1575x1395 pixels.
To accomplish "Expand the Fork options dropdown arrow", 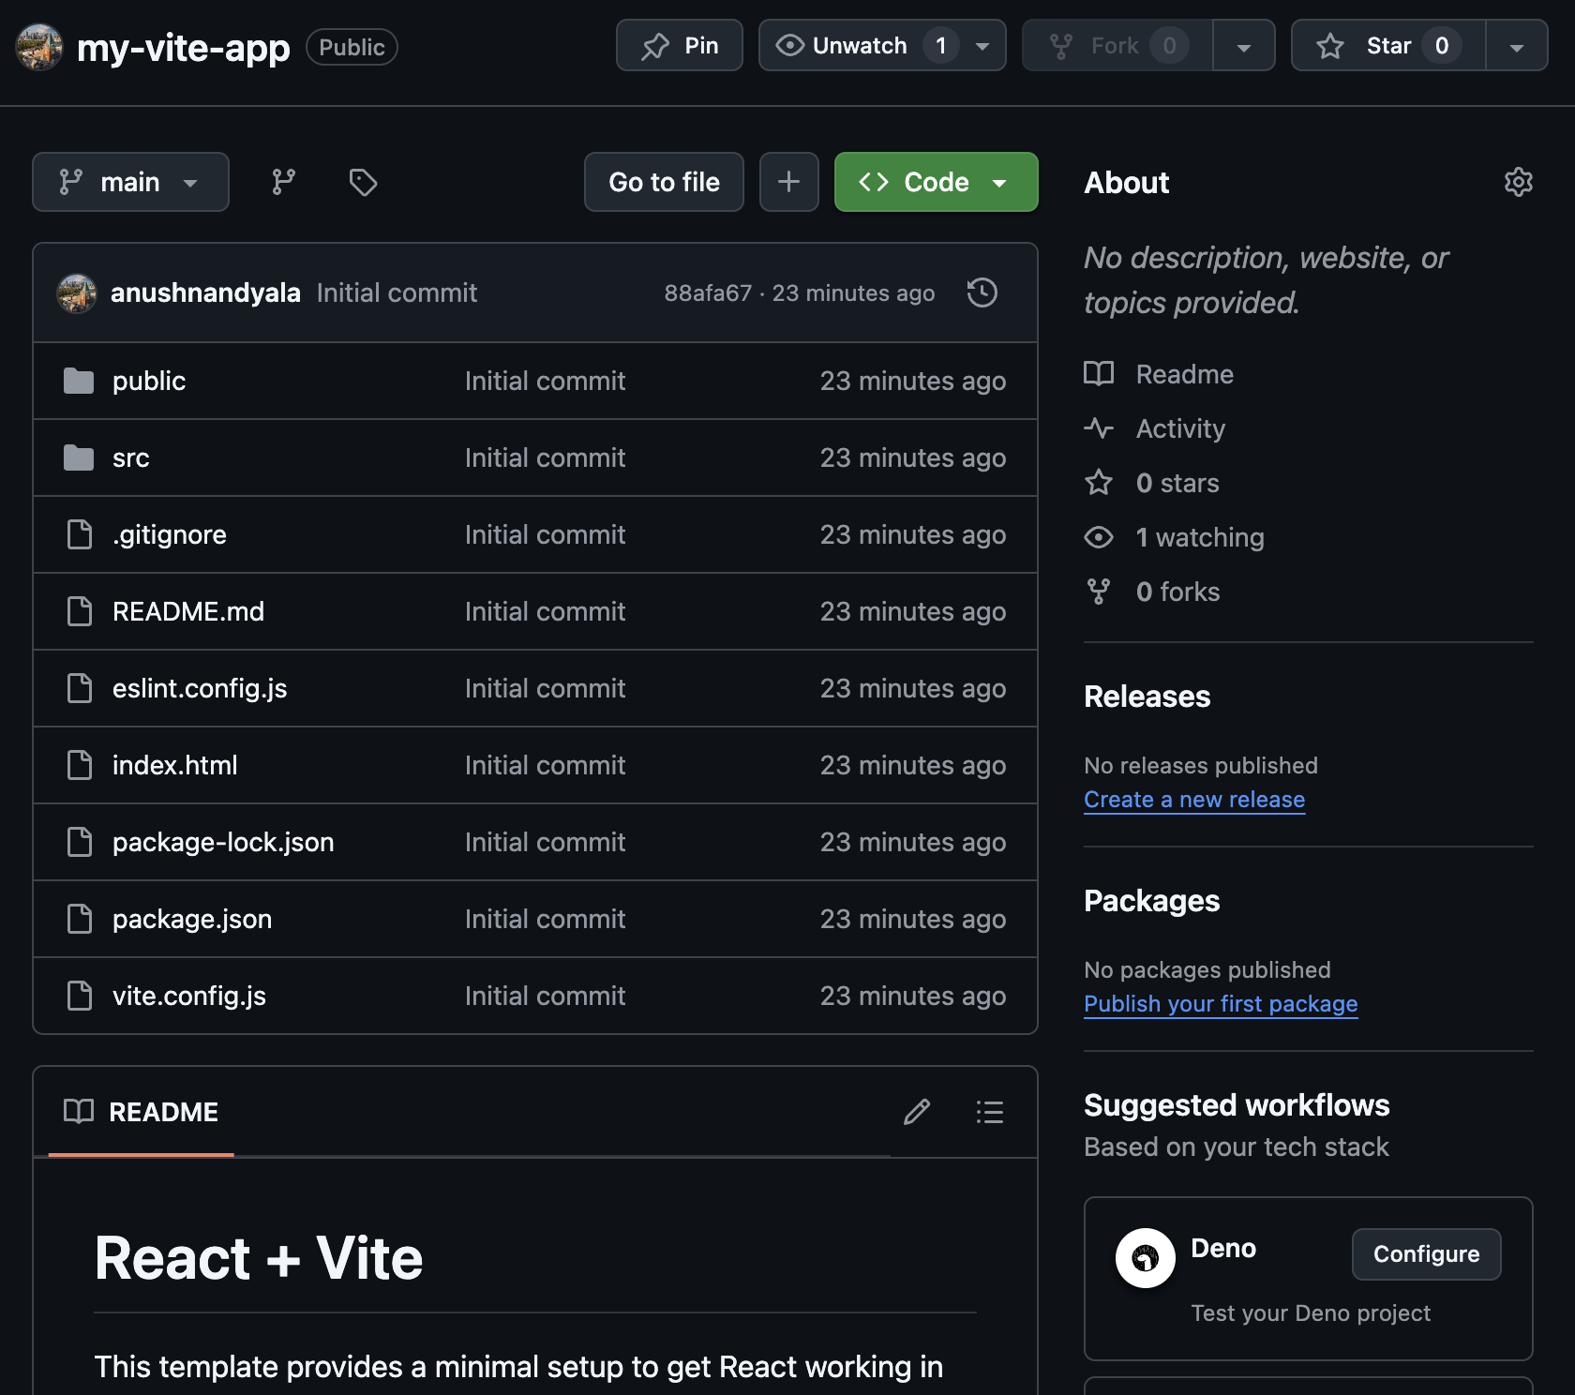I will click(1244, 46).
